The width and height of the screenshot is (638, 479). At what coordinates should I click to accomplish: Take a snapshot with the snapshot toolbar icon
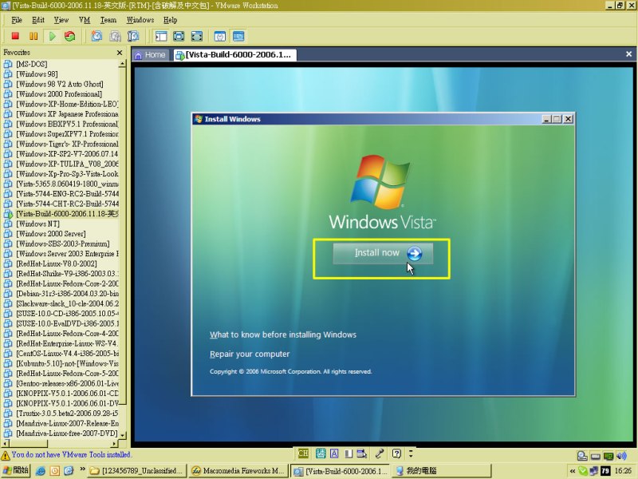pos(96,36)
